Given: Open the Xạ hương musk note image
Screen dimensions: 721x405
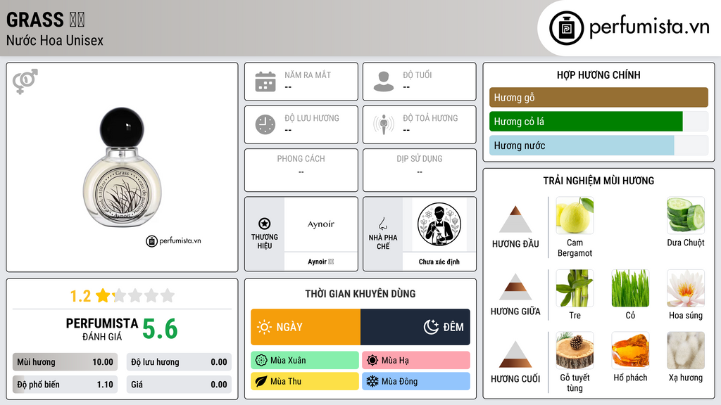Looking at the screenshot, I should (686, 350).
